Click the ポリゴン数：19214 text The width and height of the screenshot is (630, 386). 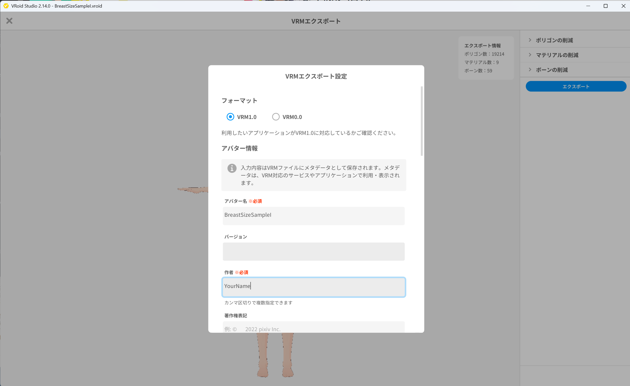484,54
